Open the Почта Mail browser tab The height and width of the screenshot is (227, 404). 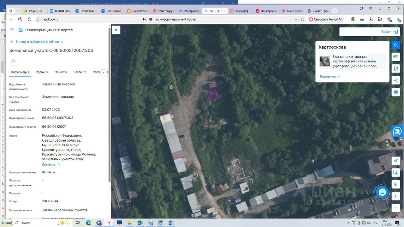point(86,11)
